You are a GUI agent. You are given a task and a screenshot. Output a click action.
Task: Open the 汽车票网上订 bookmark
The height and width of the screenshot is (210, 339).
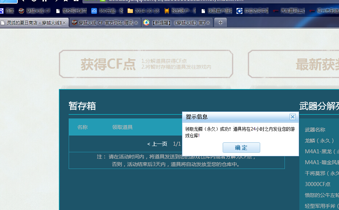(289, 11)
